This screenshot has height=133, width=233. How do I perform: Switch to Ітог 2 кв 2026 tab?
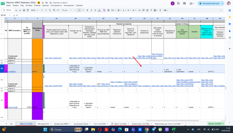(100, 124)
